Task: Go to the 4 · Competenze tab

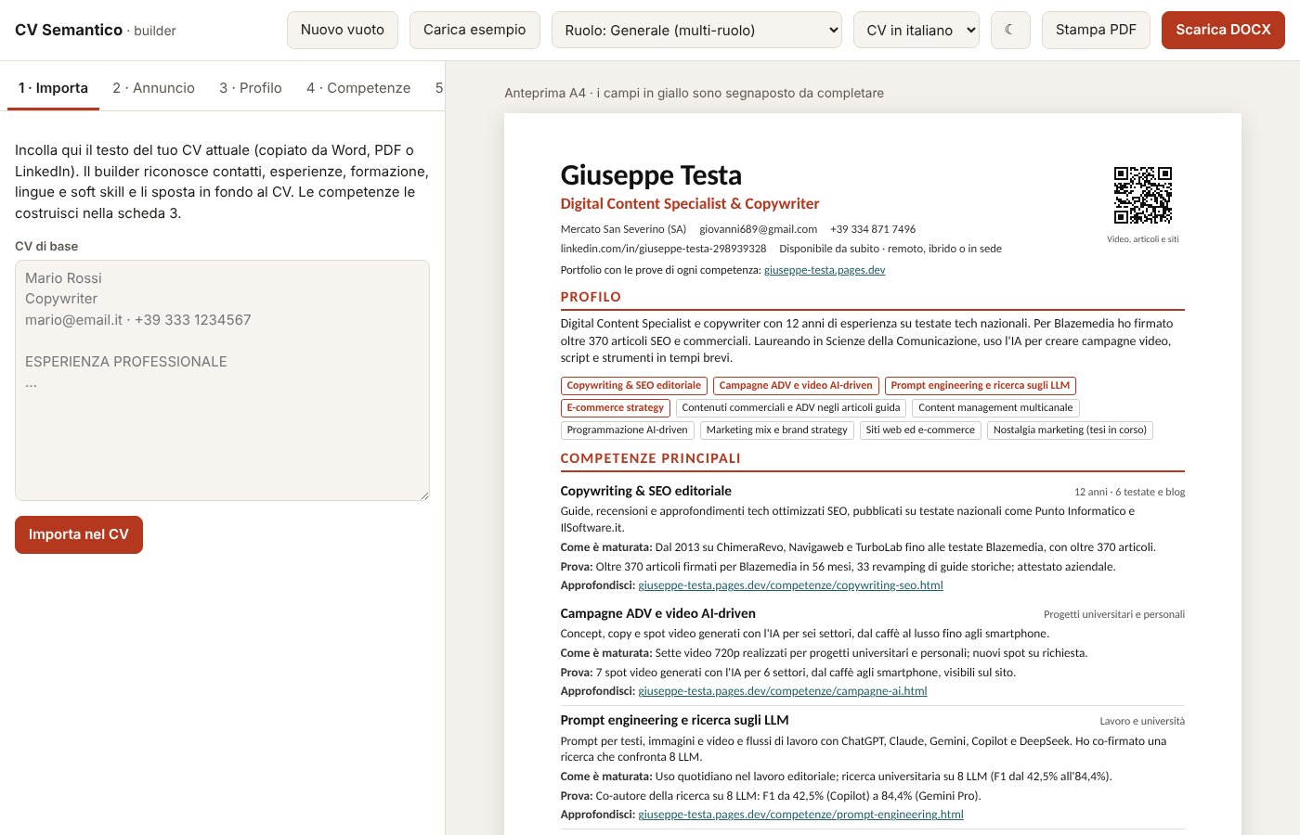Action: pyautogui.click(x=358, y=88)
